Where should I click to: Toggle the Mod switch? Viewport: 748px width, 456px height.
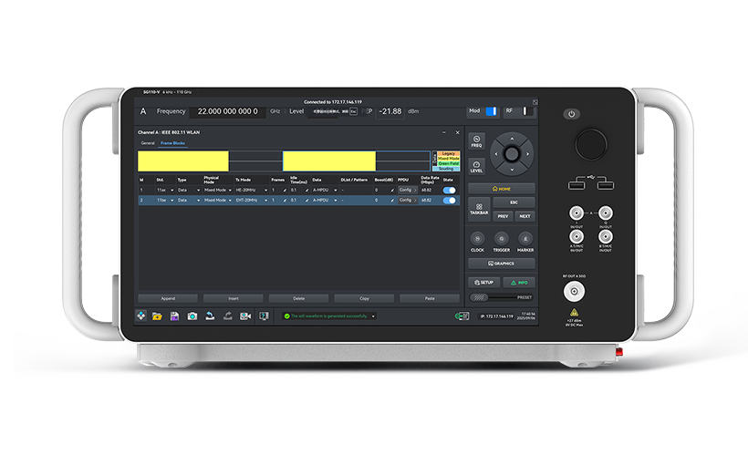(491, 111)
